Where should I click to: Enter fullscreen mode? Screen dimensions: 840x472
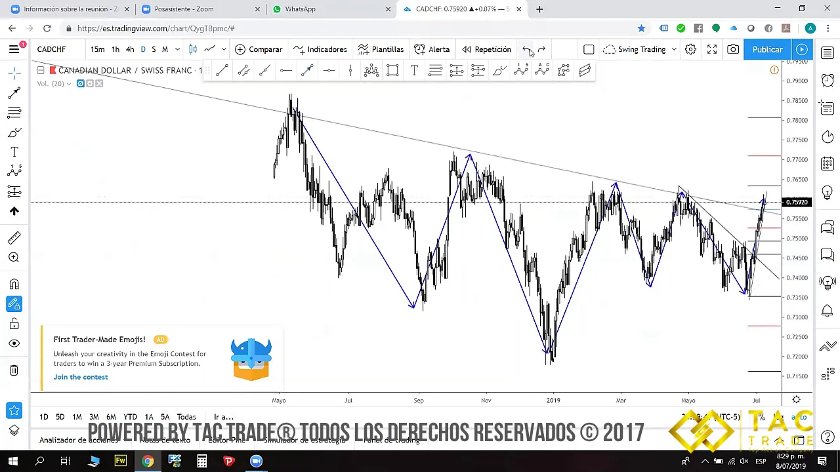712,49
